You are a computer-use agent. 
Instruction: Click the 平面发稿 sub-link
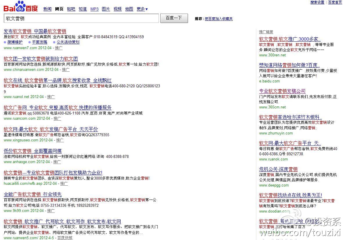coord(40,42)
